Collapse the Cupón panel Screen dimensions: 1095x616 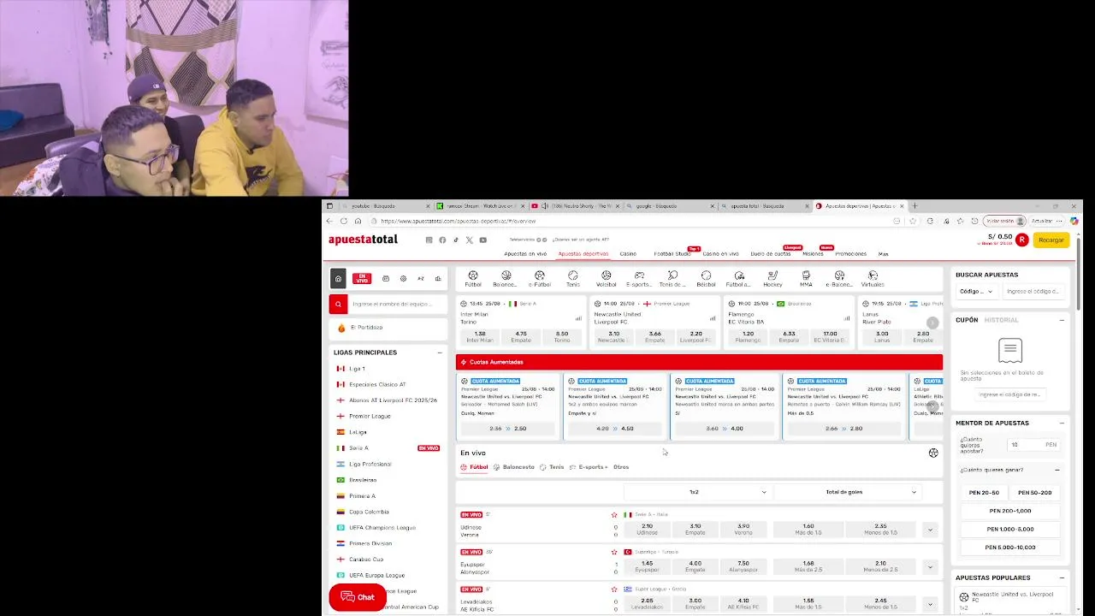click(x=1062, y=320)
